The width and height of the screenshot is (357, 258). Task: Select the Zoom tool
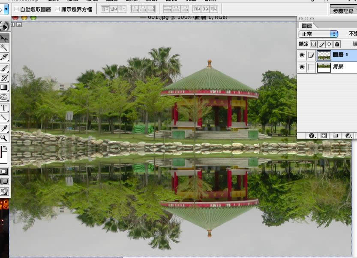point(4,138)
